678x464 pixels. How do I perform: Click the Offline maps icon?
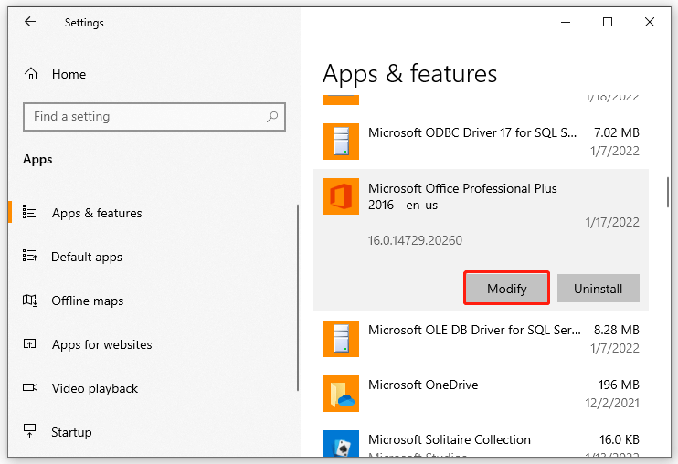(30, 301)
